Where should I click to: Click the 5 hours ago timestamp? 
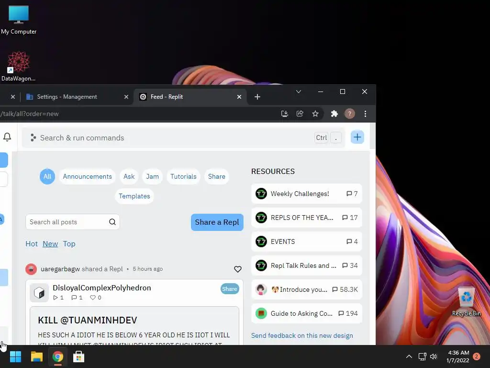[147, 269]
